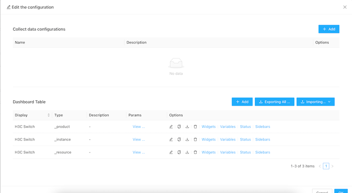View params of the _product row

click(x=139, y=127)
